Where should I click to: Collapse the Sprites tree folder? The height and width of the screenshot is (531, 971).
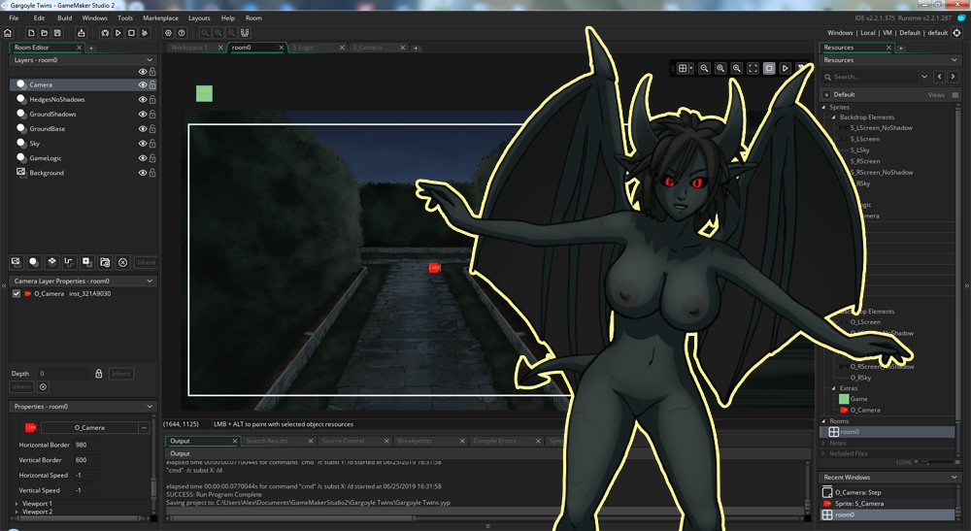[824, 107]
